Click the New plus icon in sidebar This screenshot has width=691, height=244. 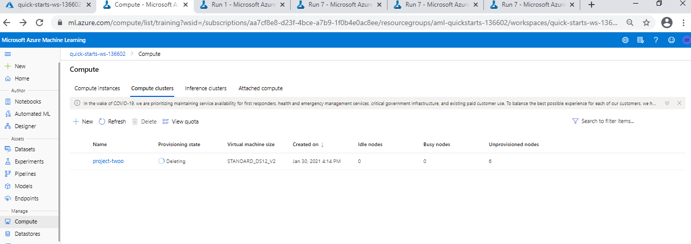pyautogui.click(x=8, y=66)
